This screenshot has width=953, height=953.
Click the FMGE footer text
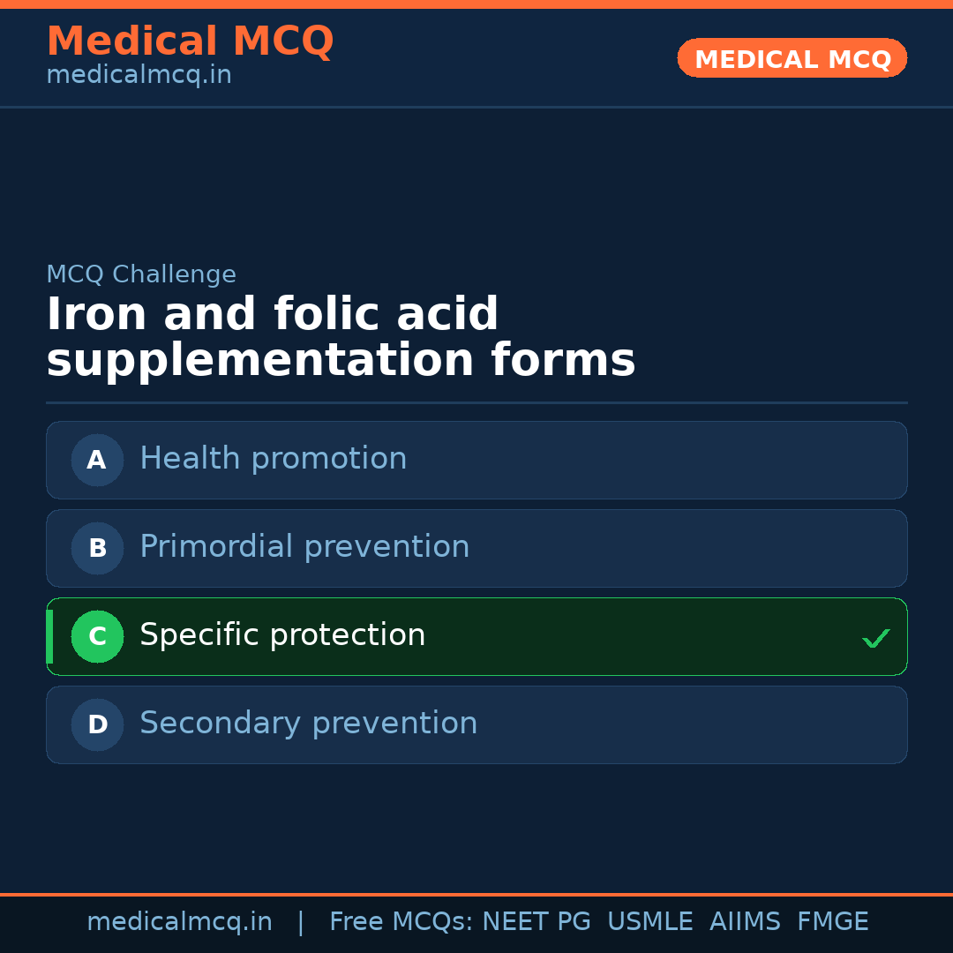tap(833, 922)
